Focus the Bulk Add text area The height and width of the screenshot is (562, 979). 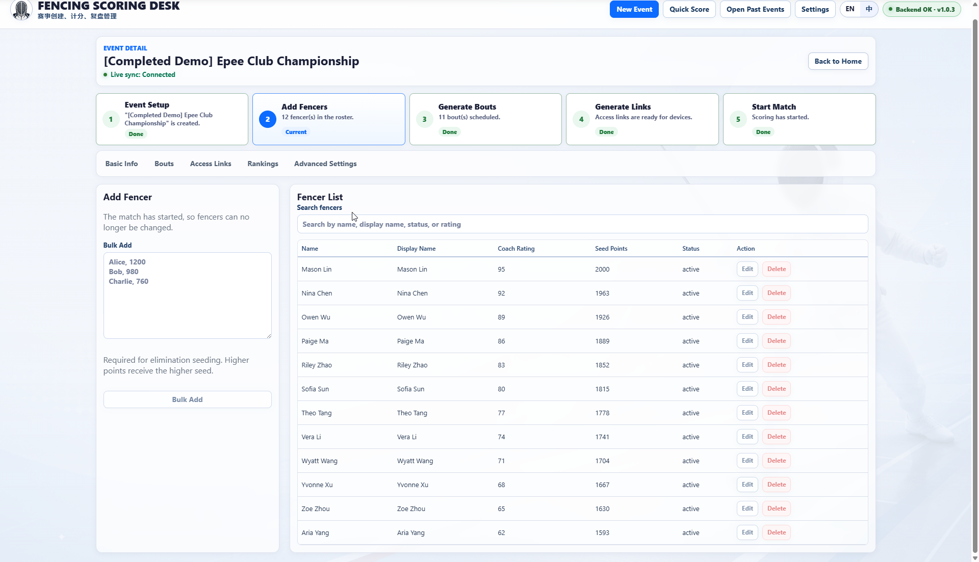tap(188, 296)
